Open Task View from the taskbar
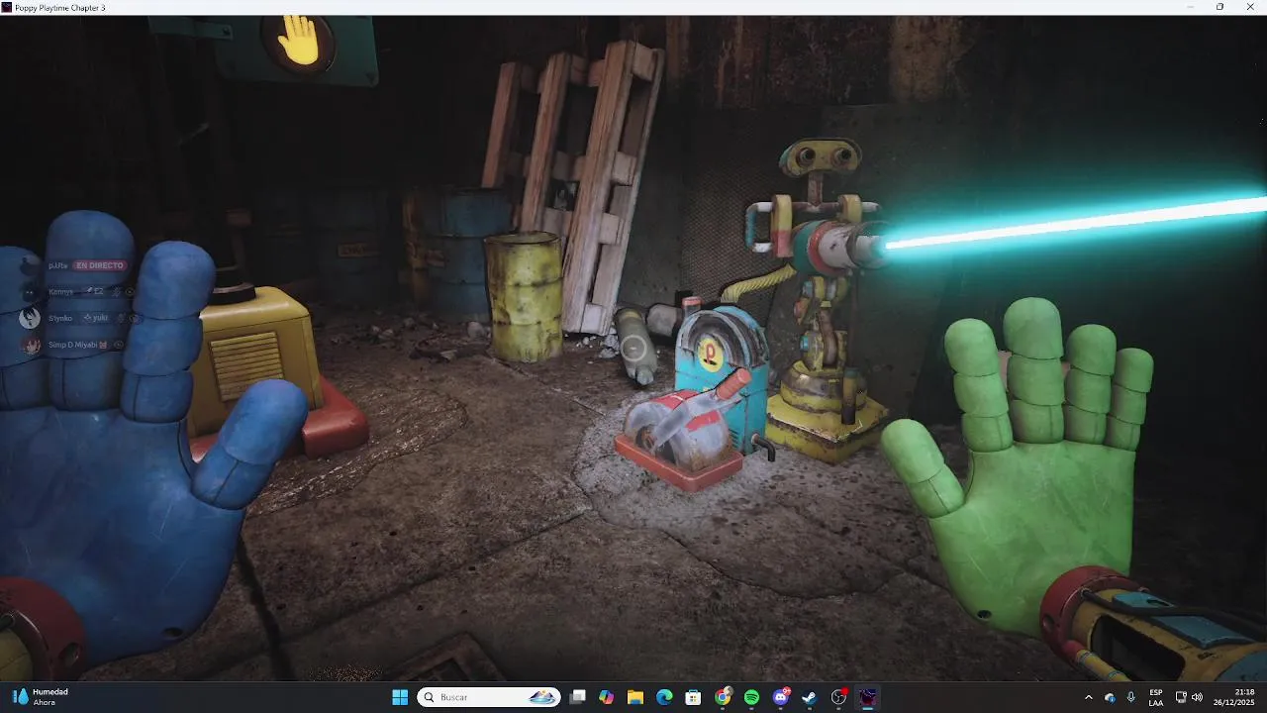This screenshot has height=713, width=1267. click(578, 697)
